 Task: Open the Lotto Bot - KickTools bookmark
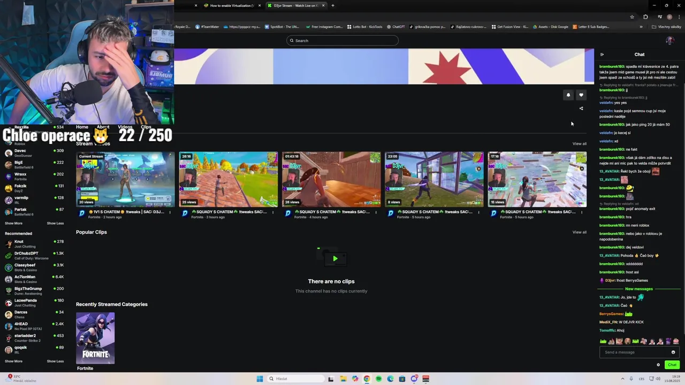pyautogui.click(x=364, y=27)
